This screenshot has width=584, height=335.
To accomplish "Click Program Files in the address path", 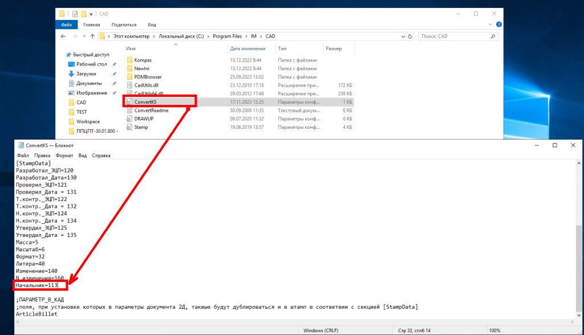I will click(x=226, y=36).
